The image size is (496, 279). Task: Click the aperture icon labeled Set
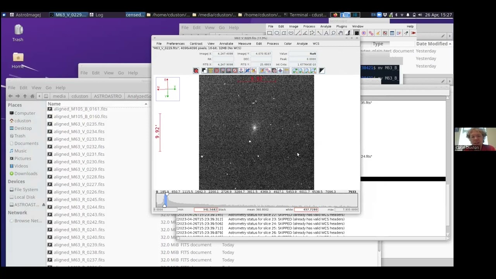241,71
